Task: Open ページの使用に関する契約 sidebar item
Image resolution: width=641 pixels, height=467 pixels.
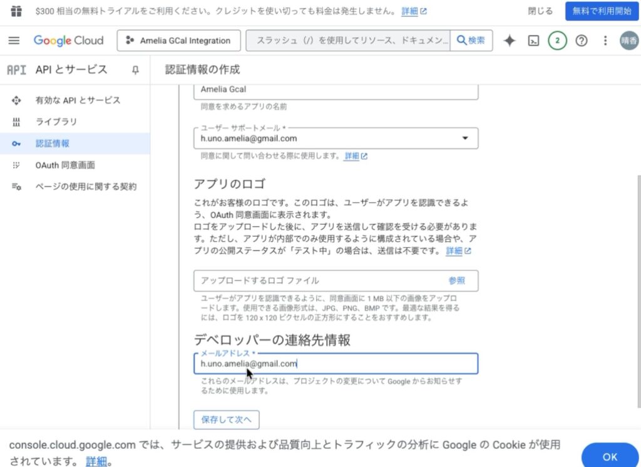Action: pos(86,187)
